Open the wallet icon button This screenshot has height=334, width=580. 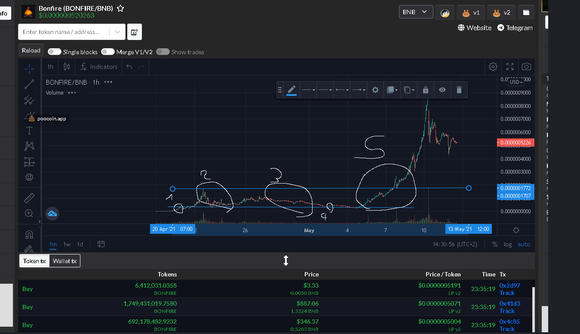point(526,12)
